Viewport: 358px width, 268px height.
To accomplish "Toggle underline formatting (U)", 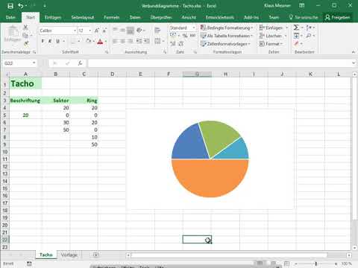I will [x=57, y=41].
